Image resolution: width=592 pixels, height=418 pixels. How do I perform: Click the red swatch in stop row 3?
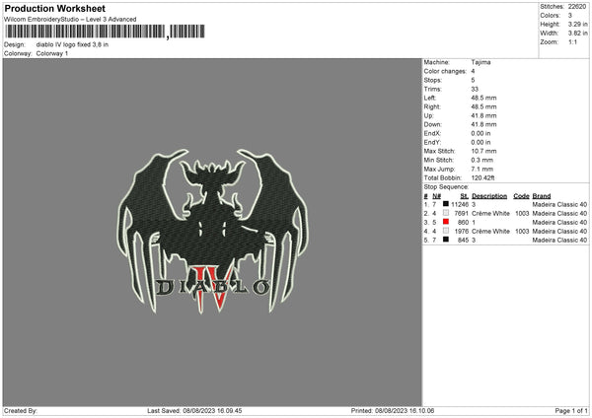coord(446,222)
